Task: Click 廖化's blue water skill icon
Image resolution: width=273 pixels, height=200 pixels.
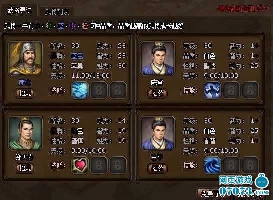Action: tap(80, 90)
